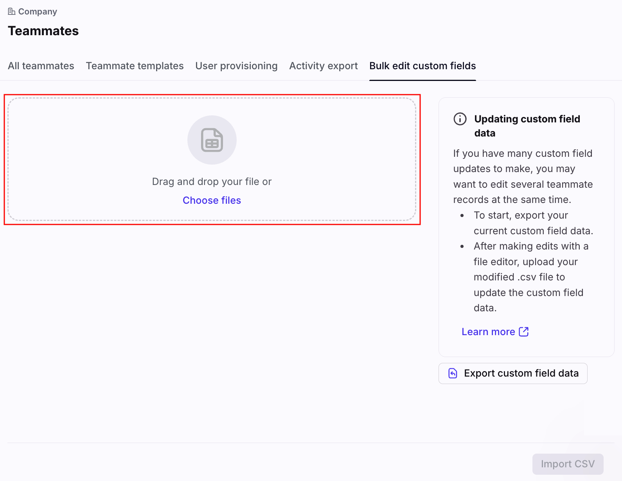Switch to the All teammates tab

(x=41, y=66)
